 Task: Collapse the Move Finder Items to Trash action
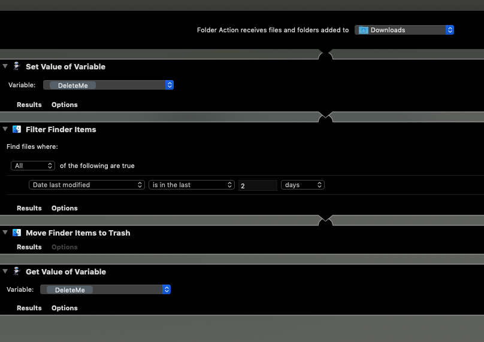point(5,233)
